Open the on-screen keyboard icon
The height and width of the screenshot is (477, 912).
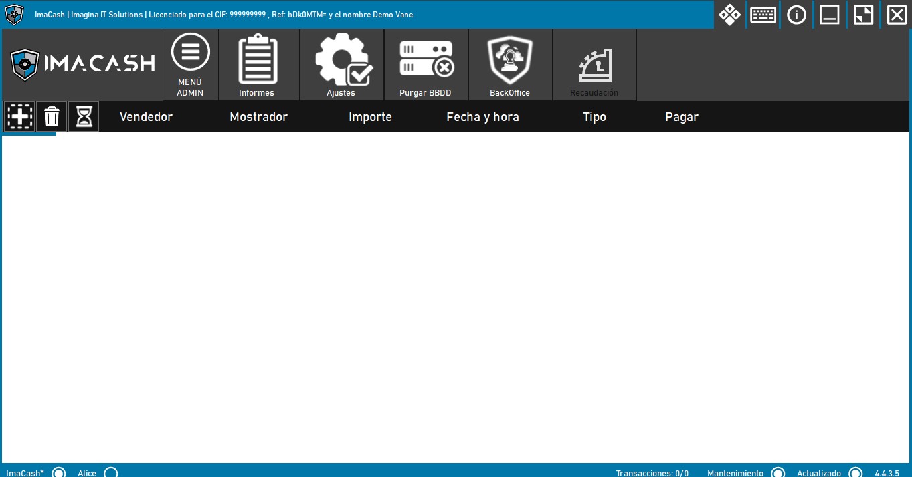coord(763,15)
